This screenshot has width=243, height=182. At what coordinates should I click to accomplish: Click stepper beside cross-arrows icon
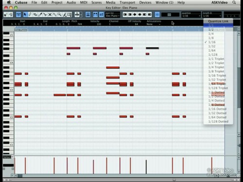81,15
